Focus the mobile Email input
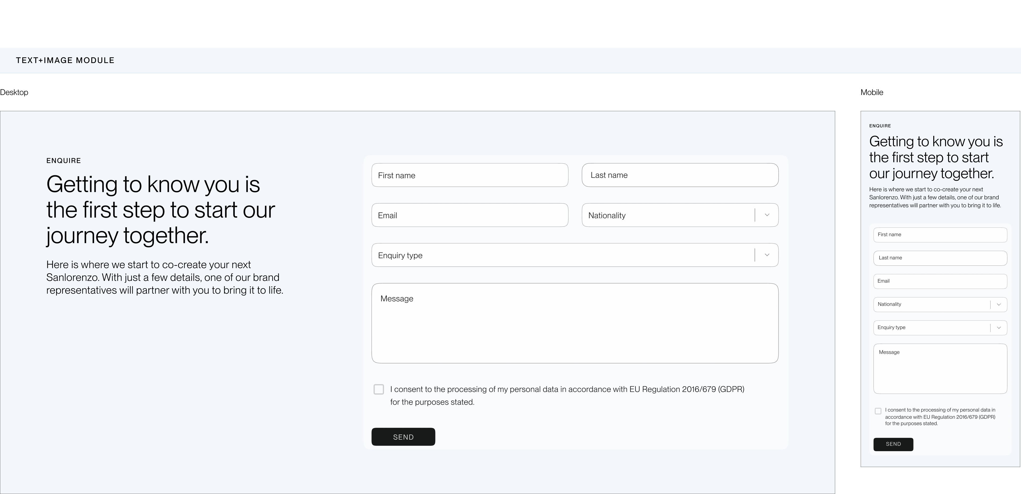Viewport: 1021px width, 494px height. click(940, 281)
